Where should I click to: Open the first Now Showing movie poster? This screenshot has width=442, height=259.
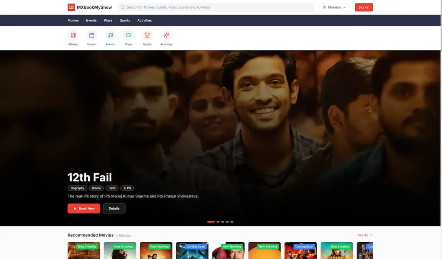pos(84,250)
